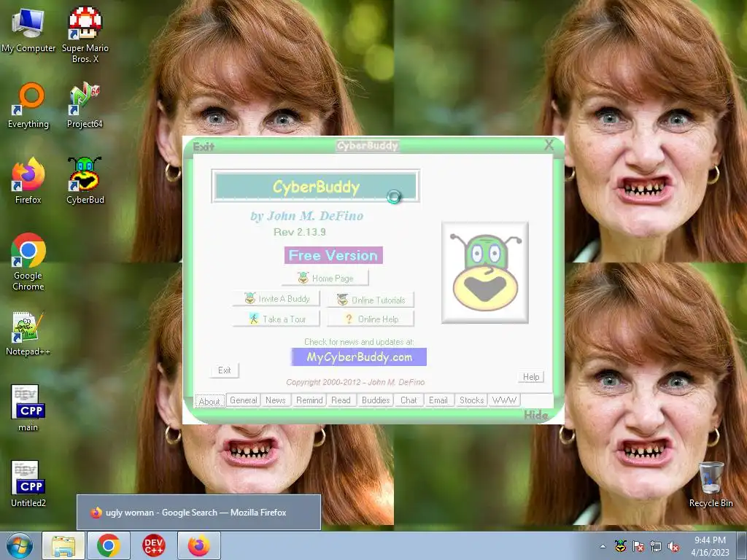Click the CyberBuddy title banner
Viewport: 747px width, 560px height.
pyautogui.click(x=315, y=186)
